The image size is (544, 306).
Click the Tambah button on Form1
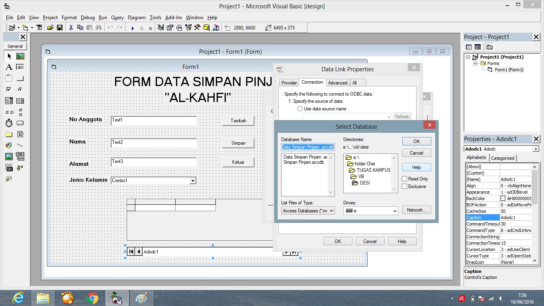(x=239, y=121)
